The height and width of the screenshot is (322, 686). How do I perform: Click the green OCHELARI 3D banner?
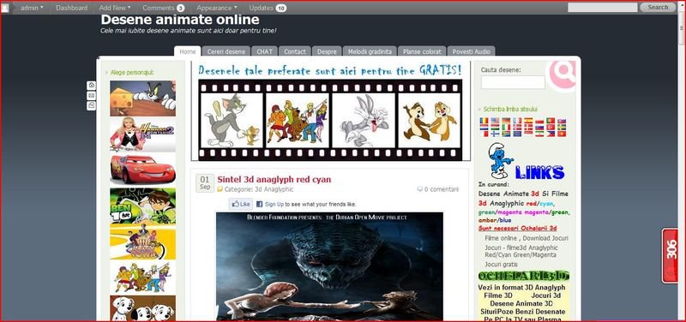coord(524,276)
